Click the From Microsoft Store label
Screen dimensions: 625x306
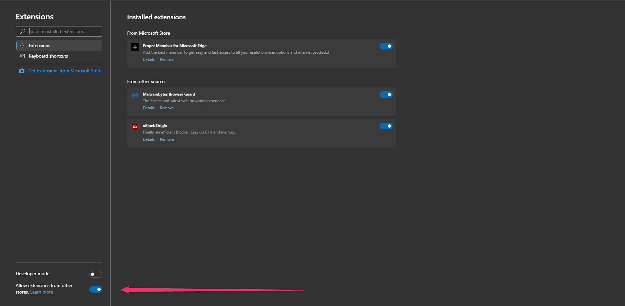tap(148, 33)
